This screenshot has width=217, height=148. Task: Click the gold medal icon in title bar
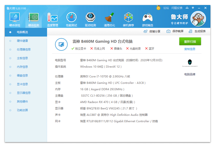pos(158,8)
